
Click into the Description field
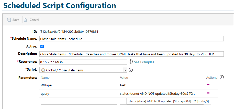131,54
